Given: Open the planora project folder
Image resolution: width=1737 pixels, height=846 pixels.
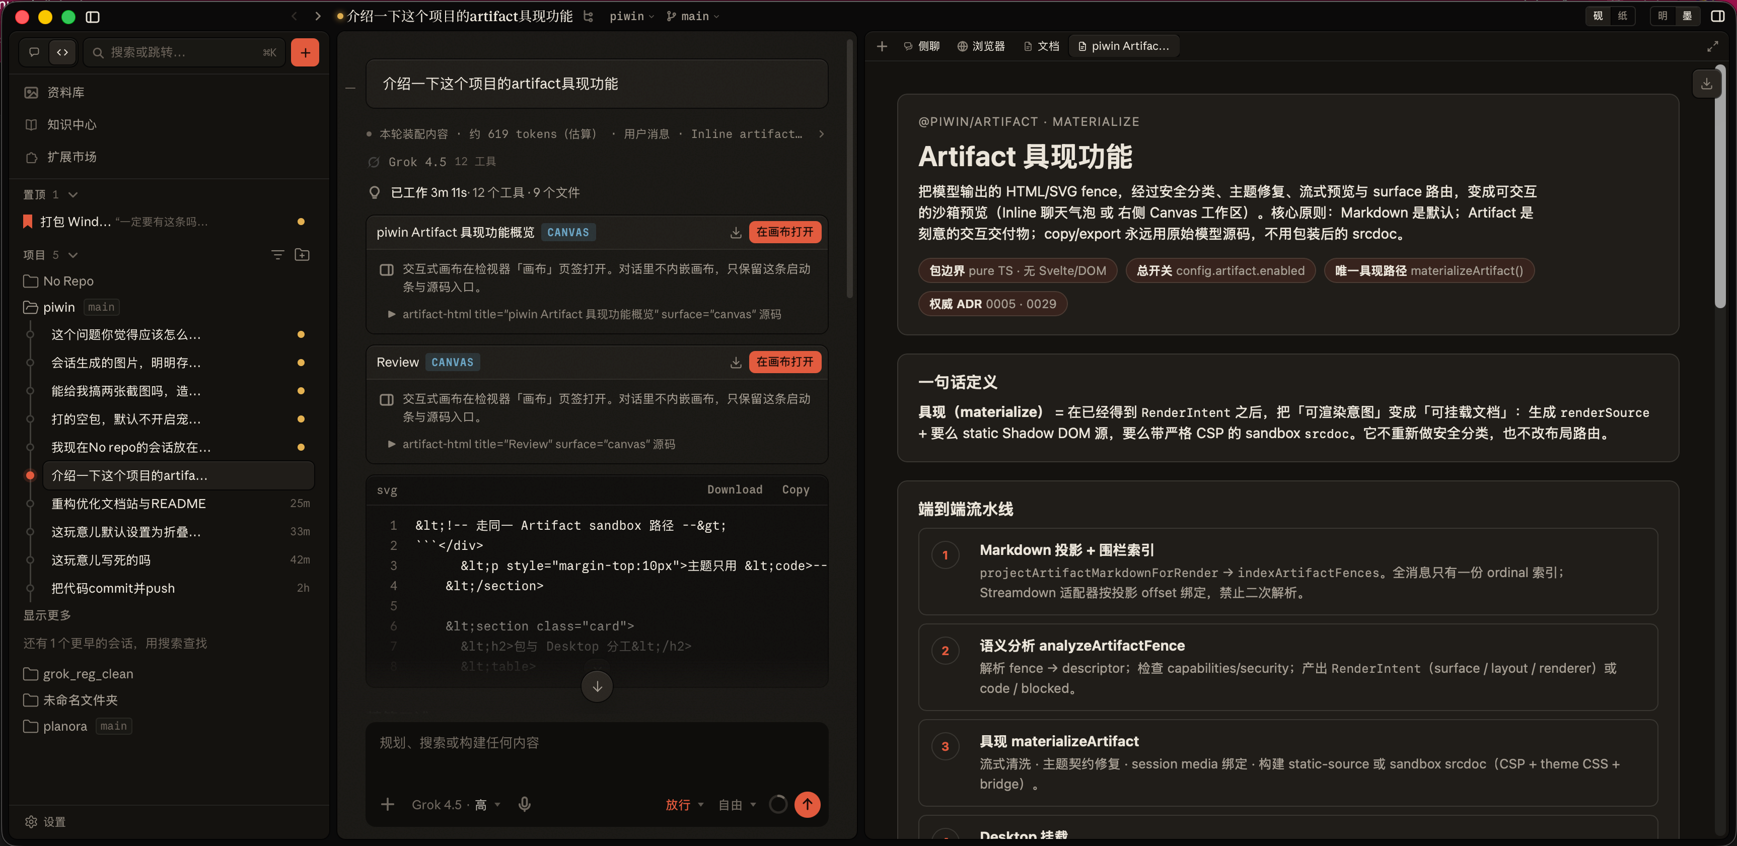Looking at the screenshot, I should point(65,727).
